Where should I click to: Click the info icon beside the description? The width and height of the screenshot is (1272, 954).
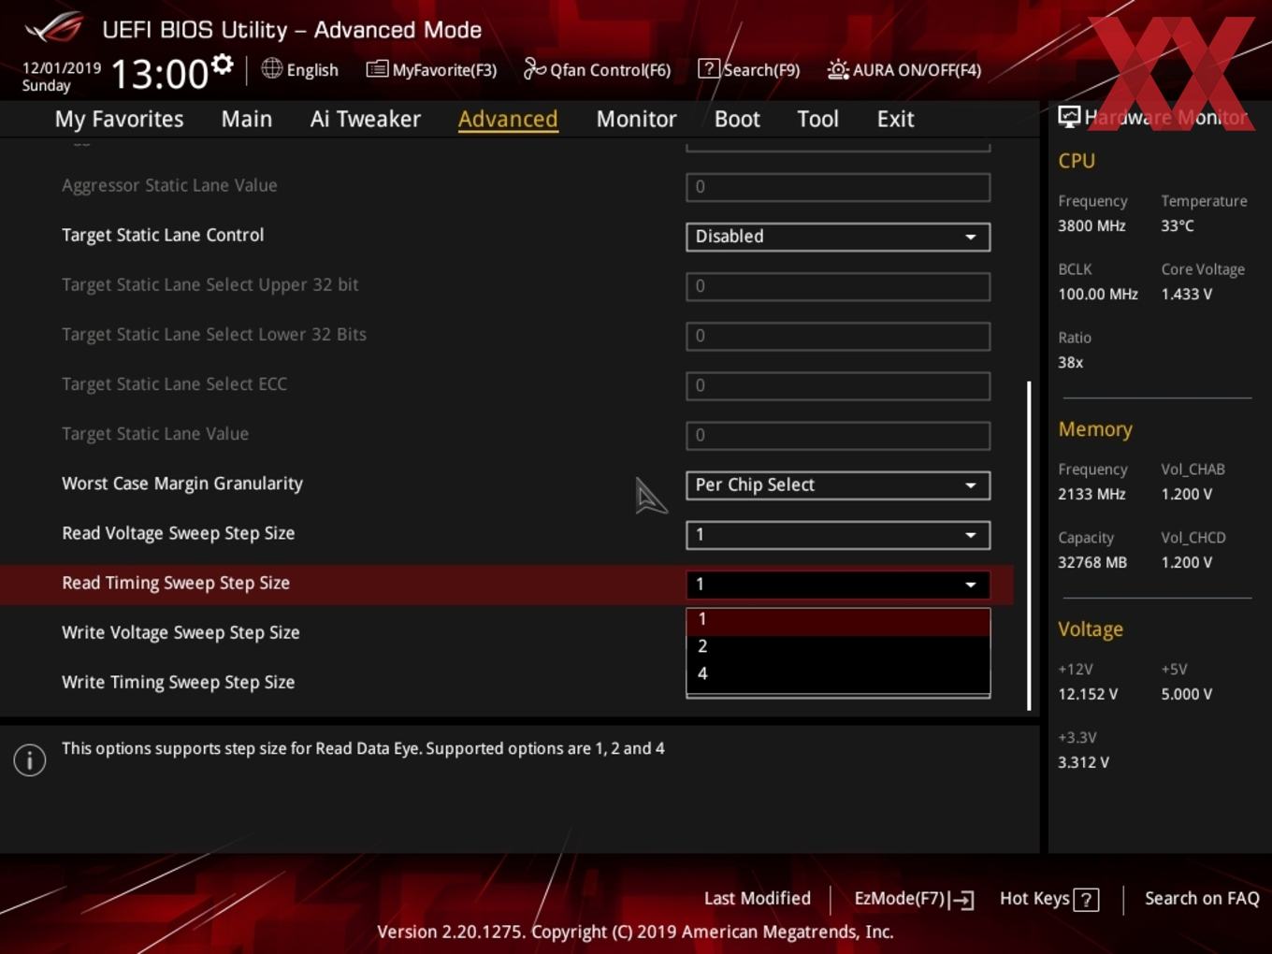click(30, 760)
